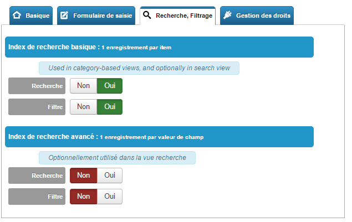
Task: Set advanced index Filtre to Non
Action: point(84,197)
